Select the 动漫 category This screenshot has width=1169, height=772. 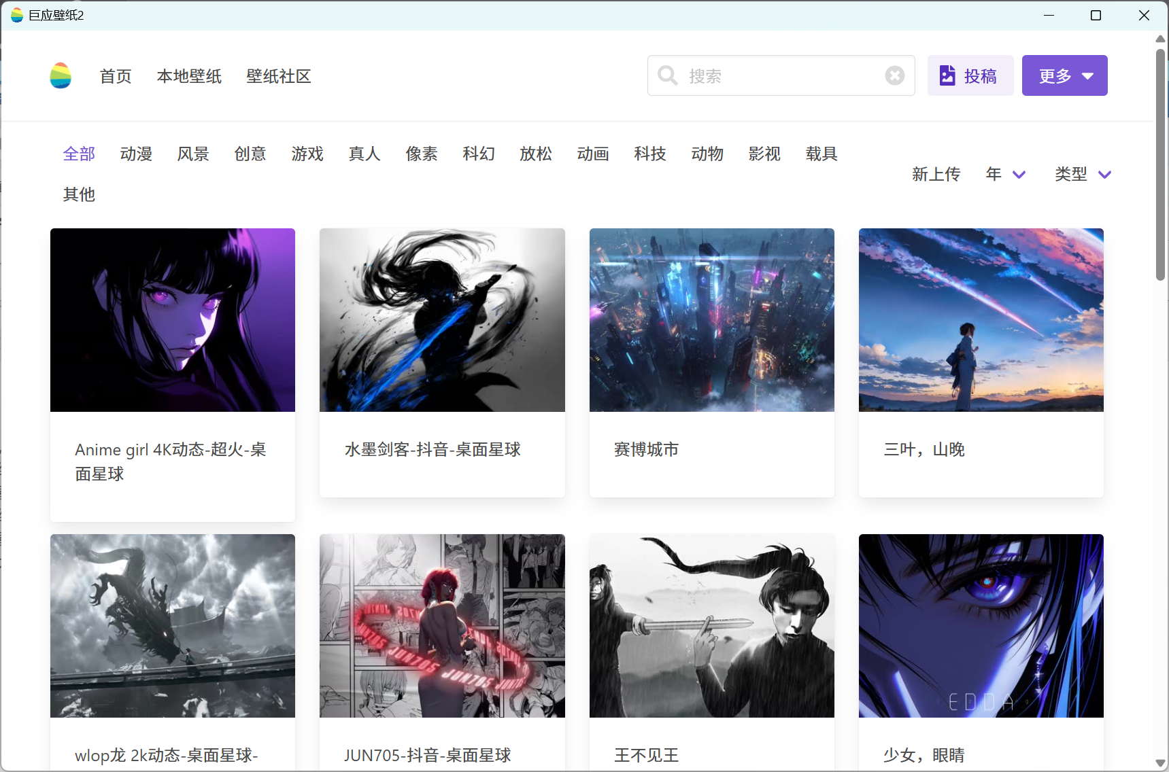(136, 154)
